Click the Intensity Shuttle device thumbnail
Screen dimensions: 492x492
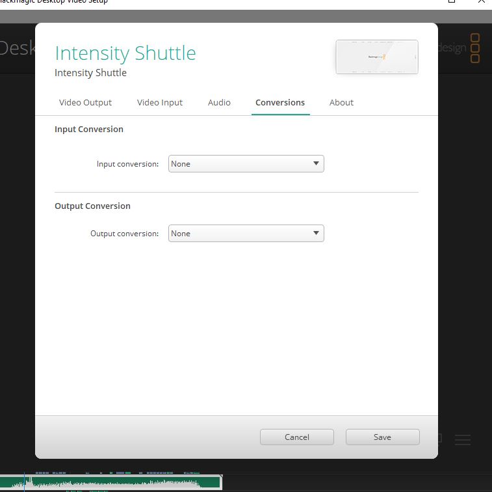pos(377,57)
